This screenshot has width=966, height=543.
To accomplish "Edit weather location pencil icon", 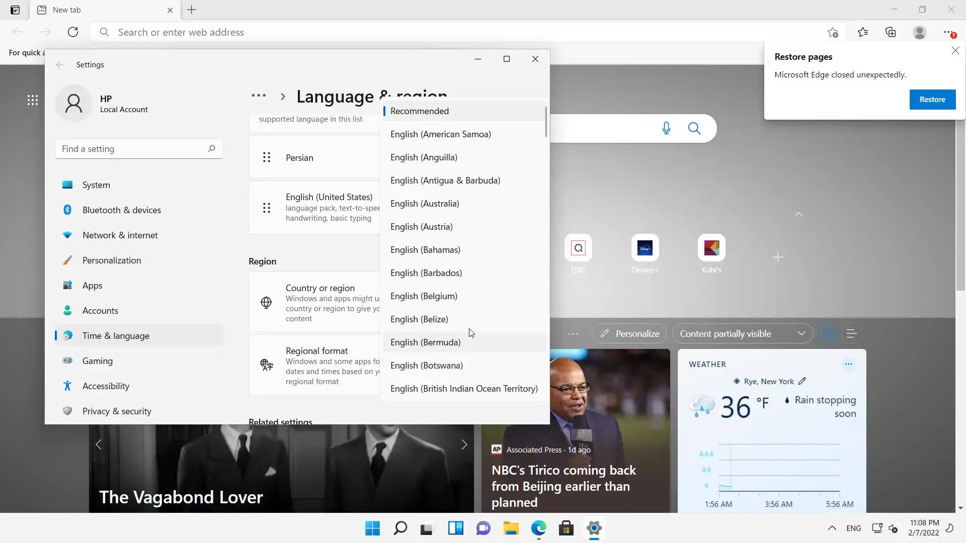I will pyautogui.click(x=802, y=381).
